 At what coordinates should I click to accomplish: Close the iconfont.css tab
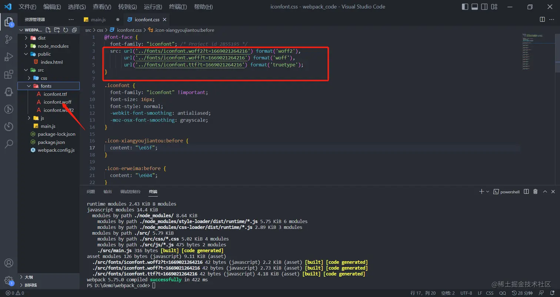pyautogui.click(x=164, y=20)
